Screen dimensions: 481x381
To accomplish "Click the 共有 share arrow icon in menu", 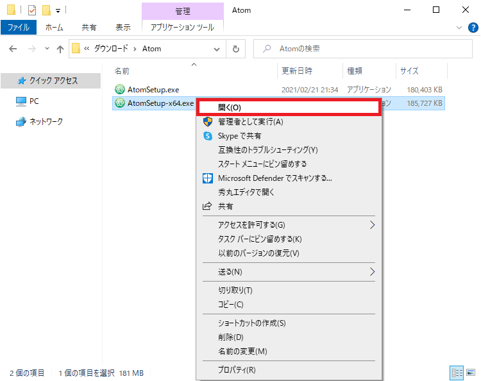I will click(207, 207).
